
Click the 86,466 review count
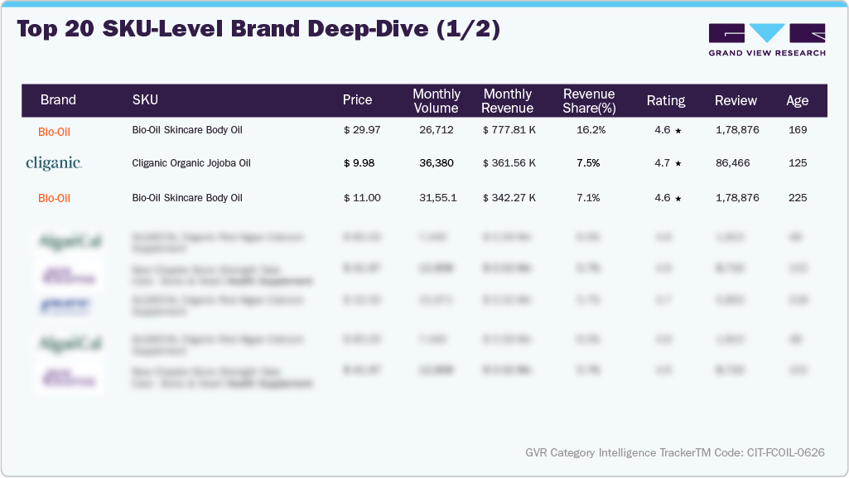(x=732, y=163)
